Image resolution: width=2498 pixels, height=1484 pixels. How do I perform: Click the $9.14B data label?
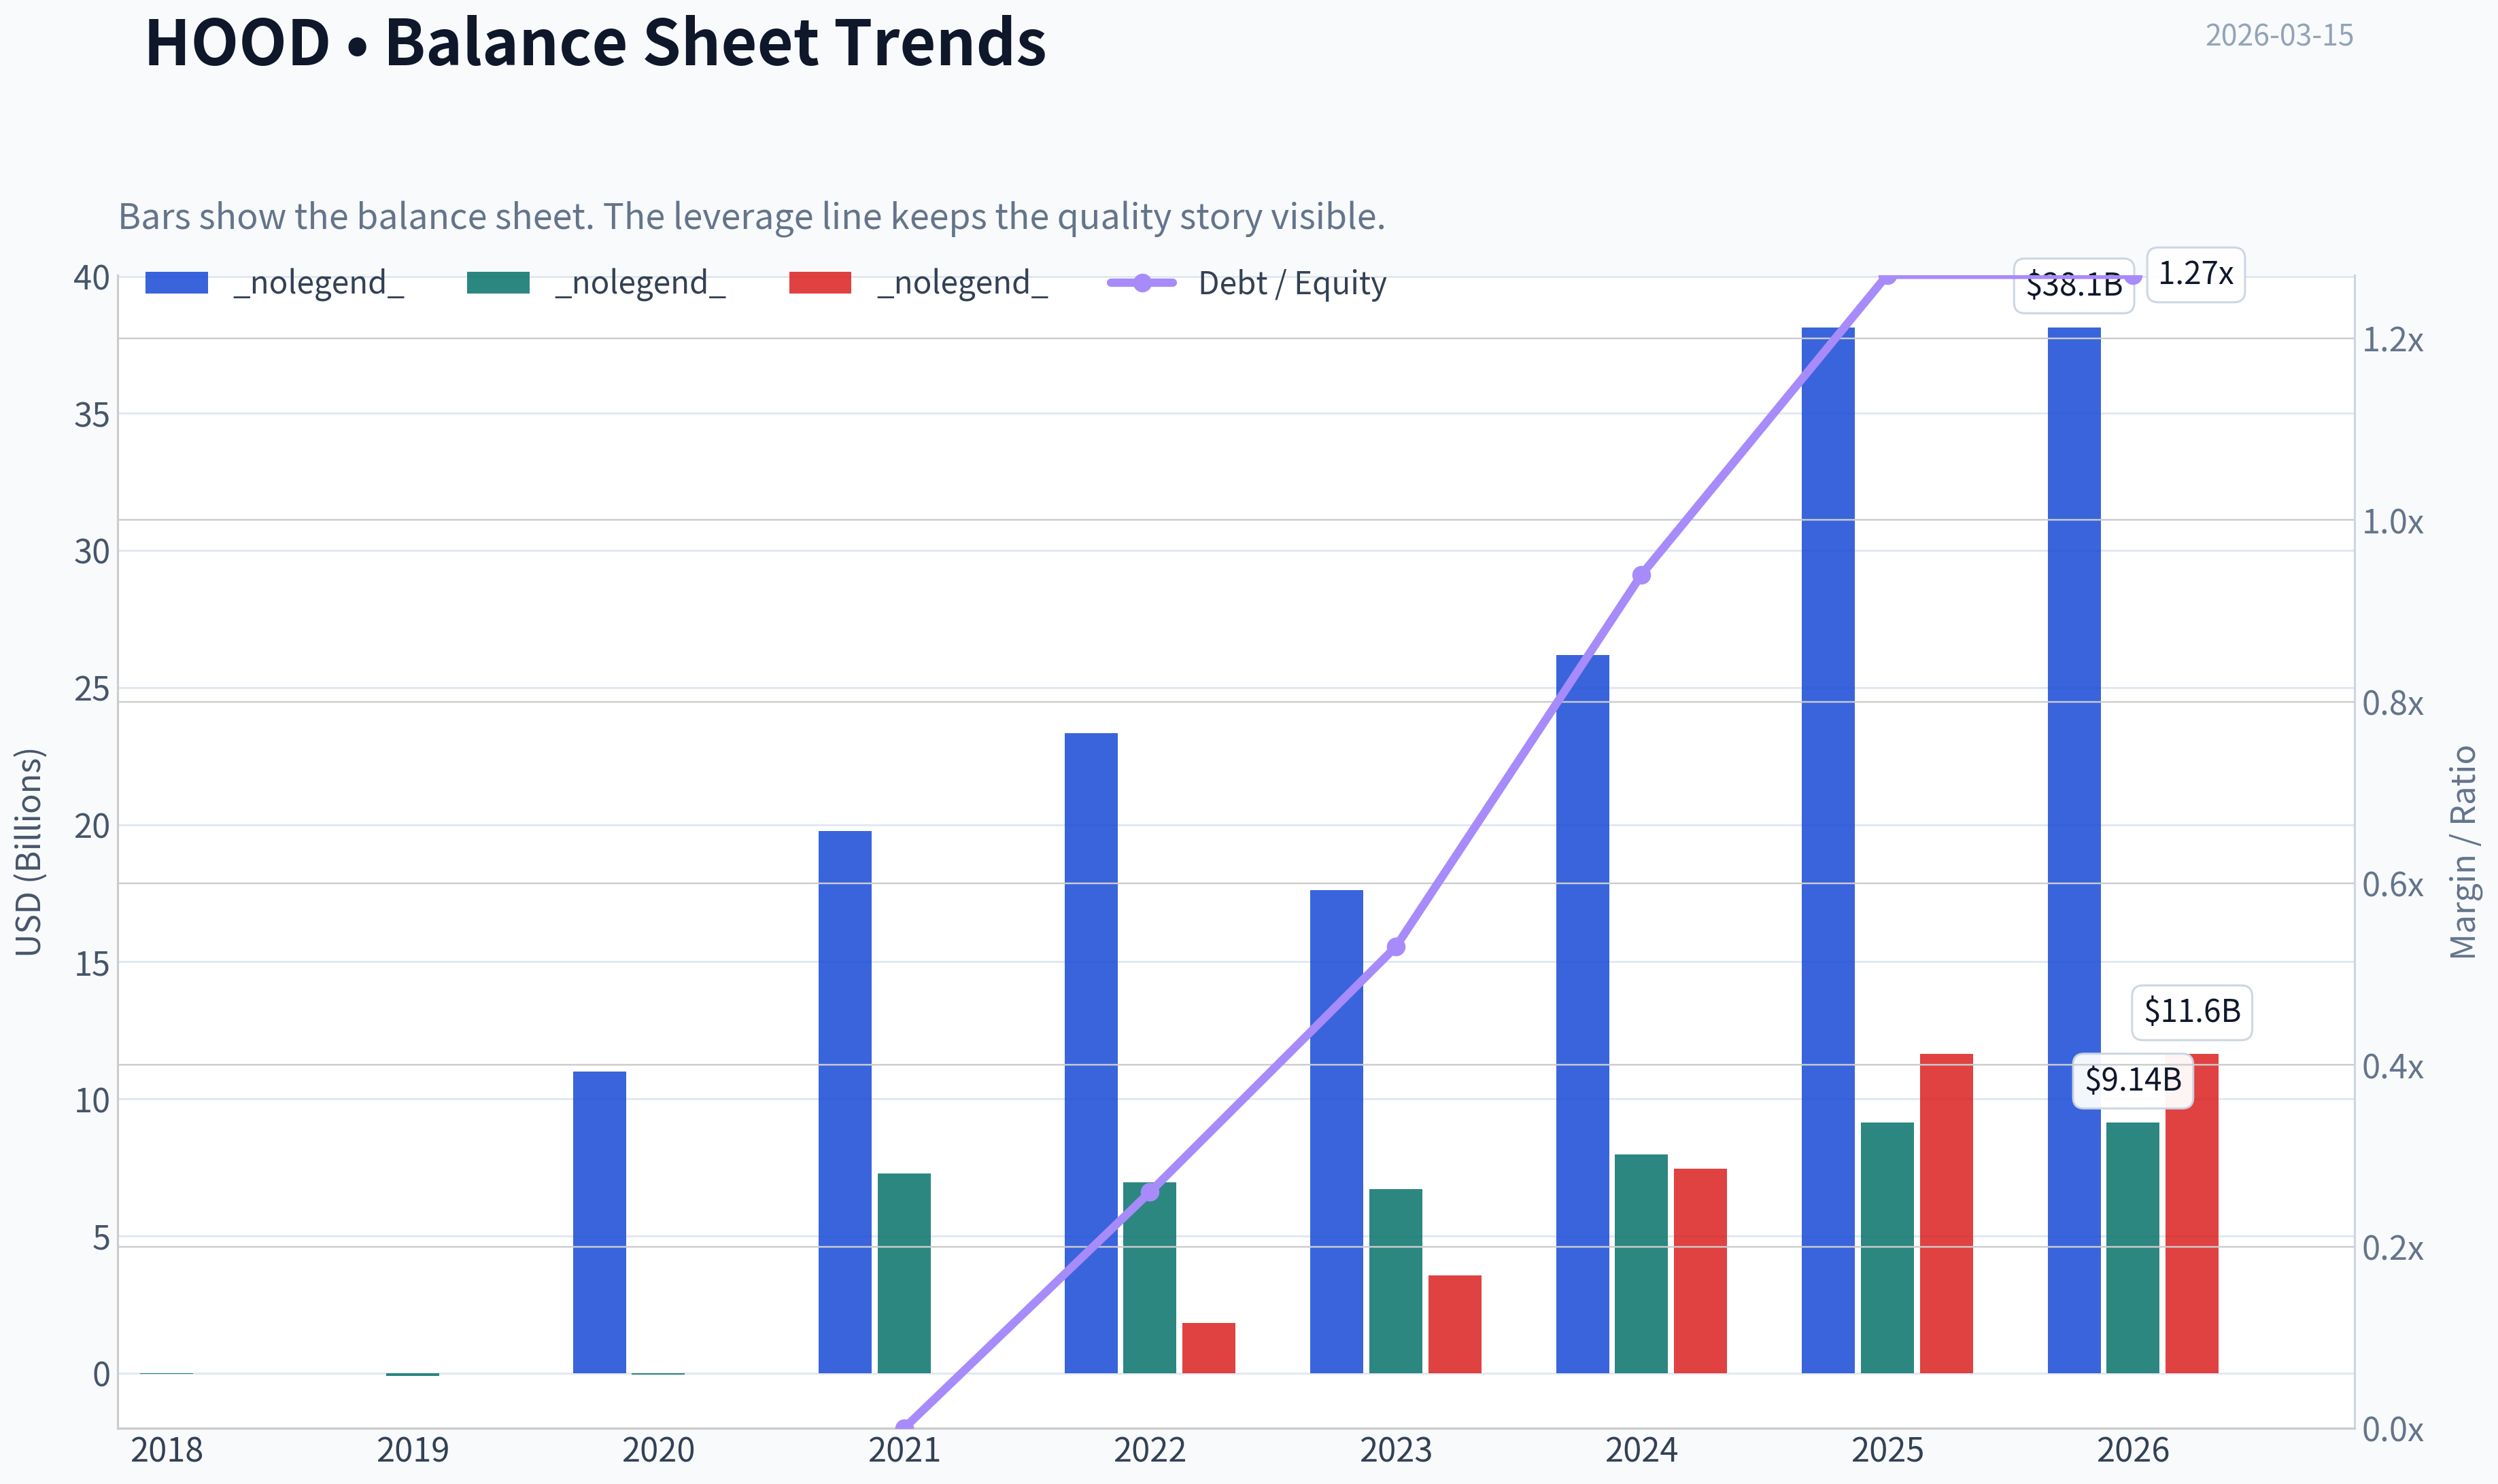(2133, 1080)
